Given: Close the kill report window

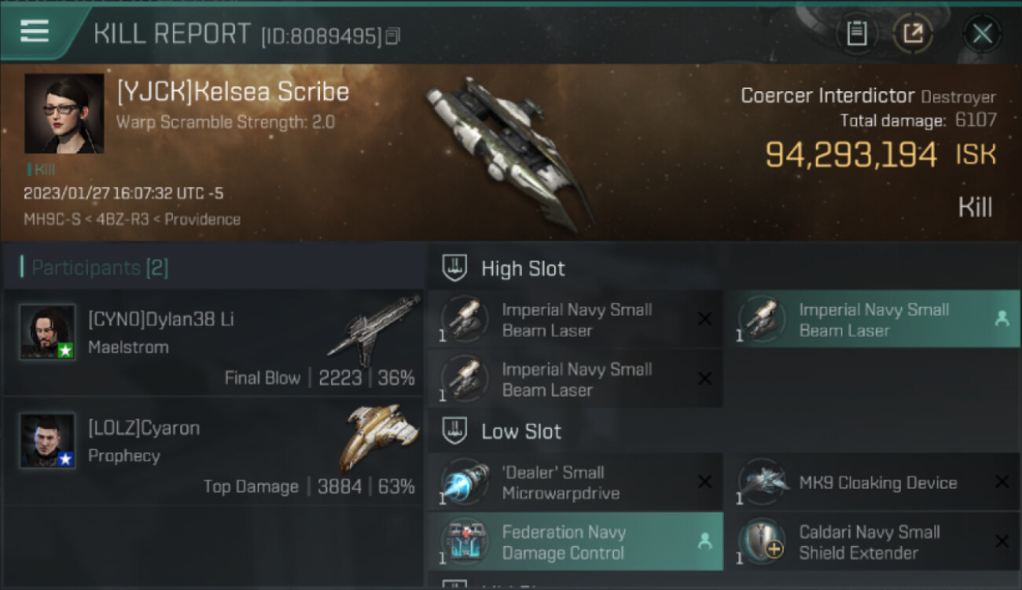Looking at the screenshot, I should pos(982,34).
